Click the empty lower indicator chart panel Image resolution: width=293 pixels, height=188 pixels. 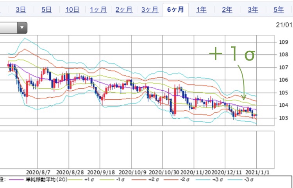137,150
